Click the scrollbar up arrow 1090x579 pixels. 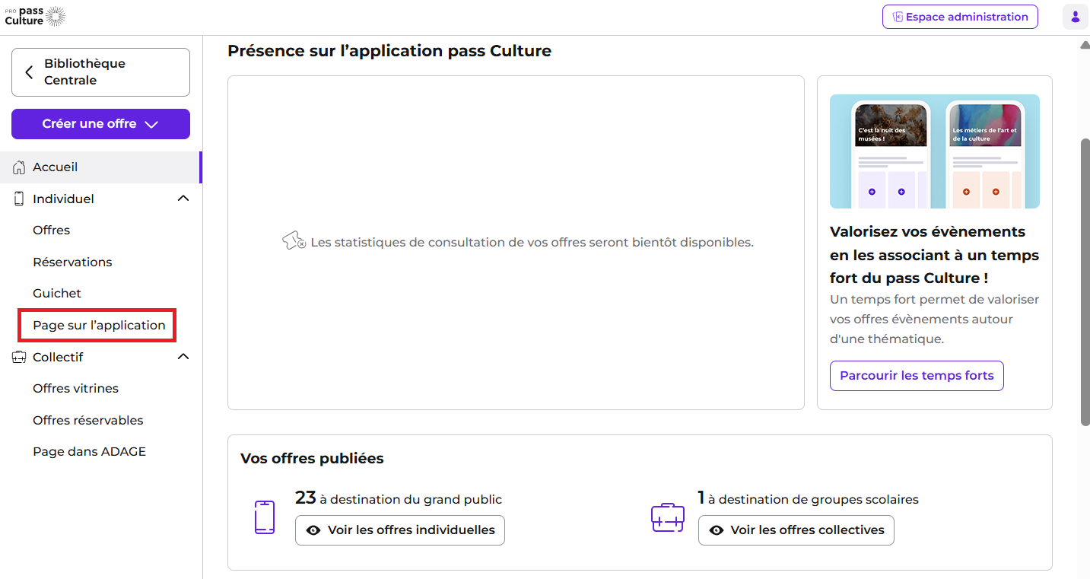click(x=1085, y=44)
